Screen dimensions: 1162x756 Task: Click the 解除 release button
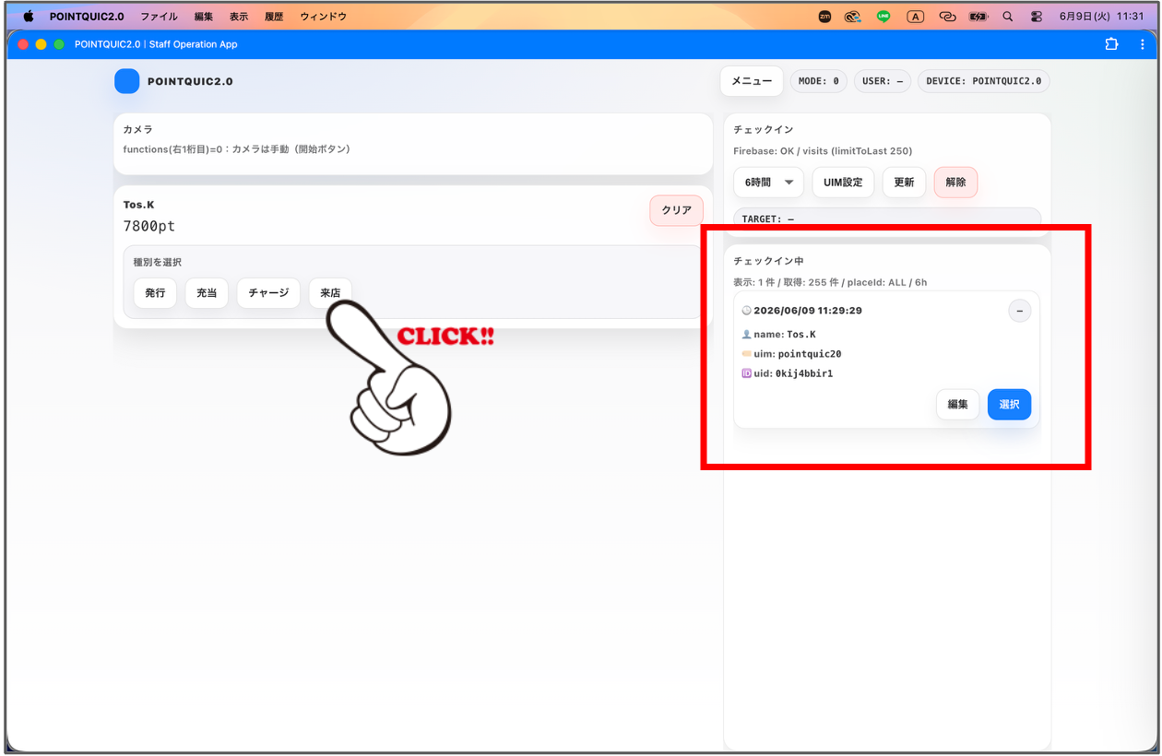[x=955, y=183]
